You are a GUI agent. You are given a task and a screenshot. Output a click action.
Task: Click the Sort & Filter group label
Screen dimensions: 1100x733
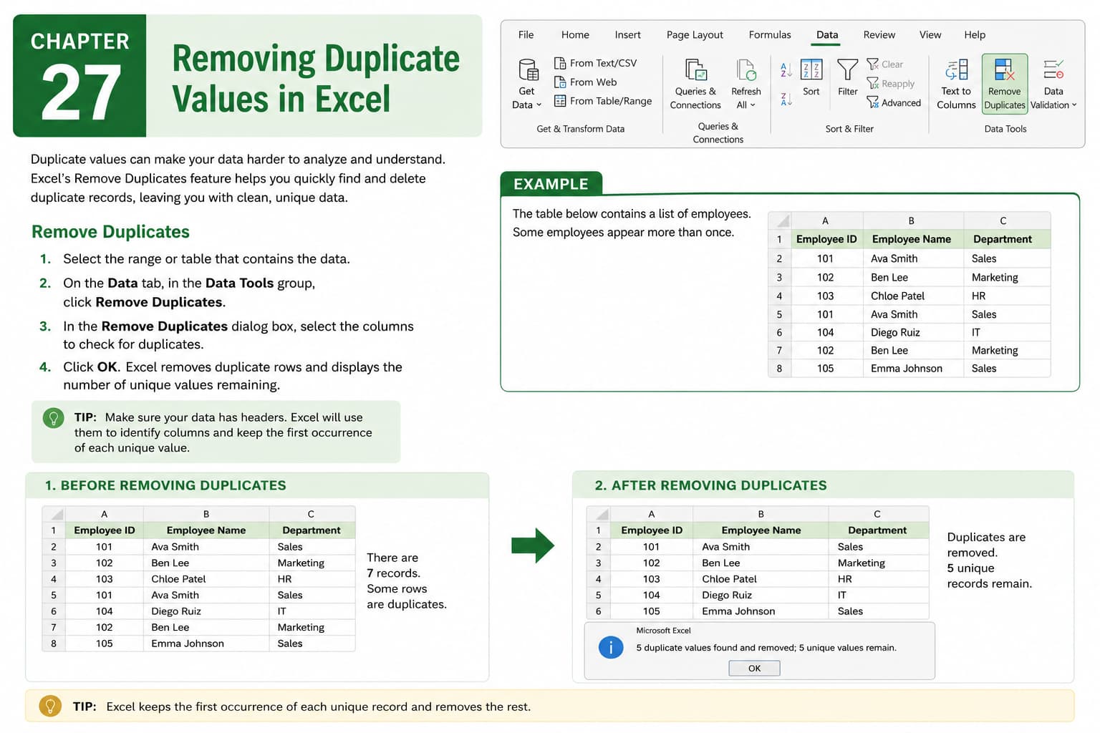[849, 129]
